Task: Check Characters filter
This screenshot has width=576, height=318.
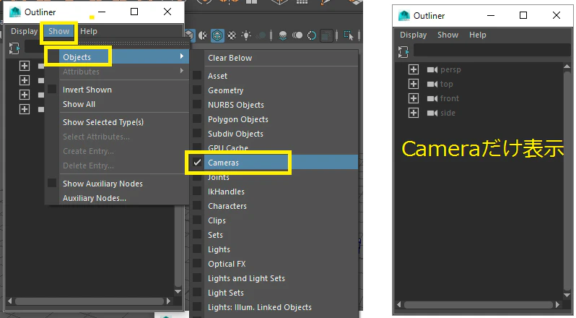Action: [x=197, y=205]
